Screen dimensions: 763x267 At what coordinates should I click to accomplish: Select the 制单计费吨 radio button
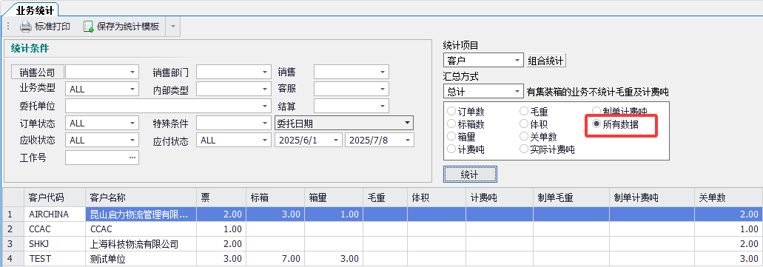[x=596, y=111]
